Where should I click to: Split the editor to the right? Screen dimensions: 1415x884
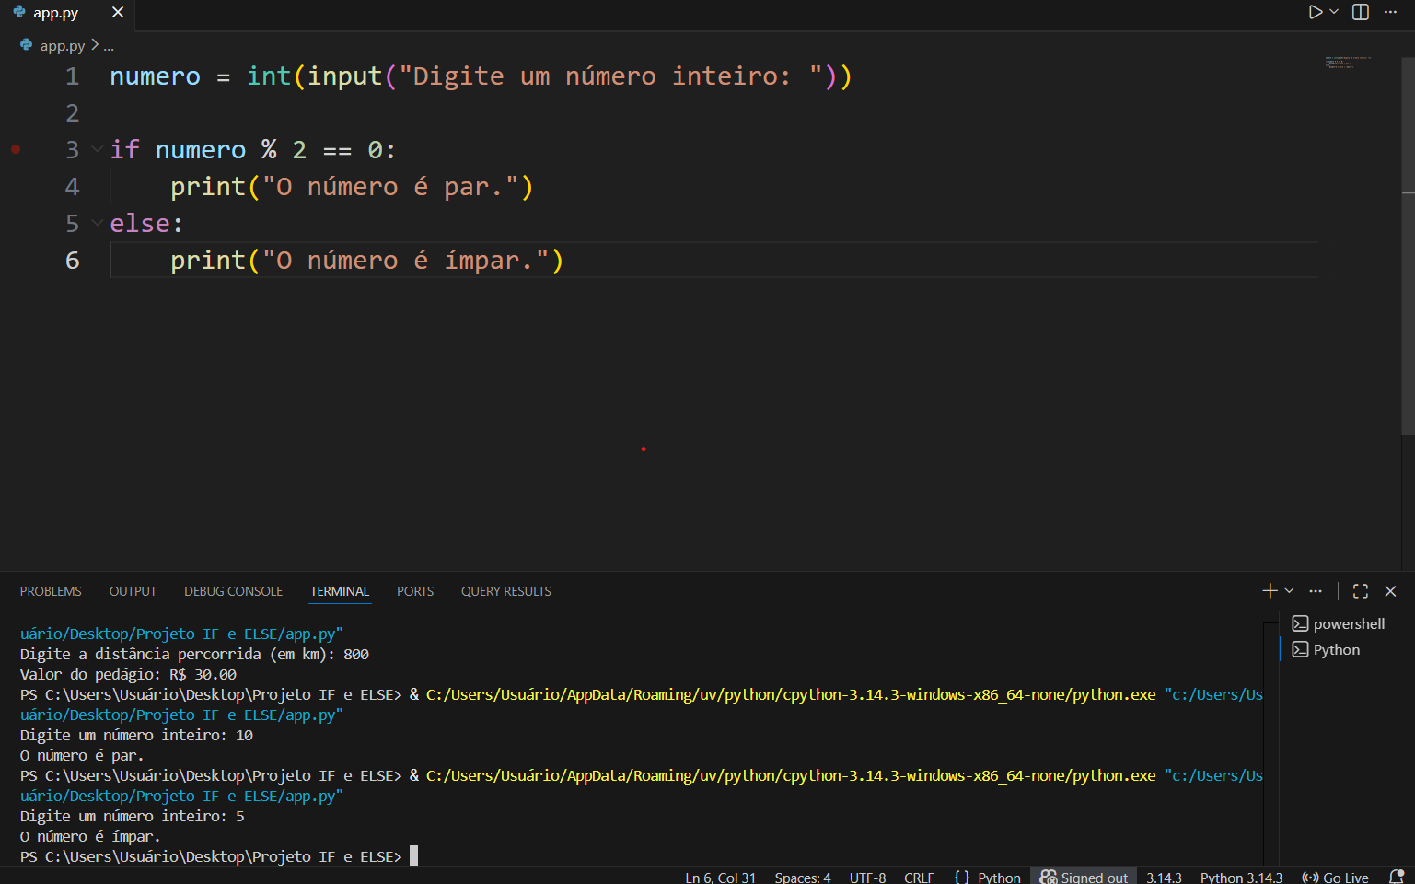(1360, 12)
